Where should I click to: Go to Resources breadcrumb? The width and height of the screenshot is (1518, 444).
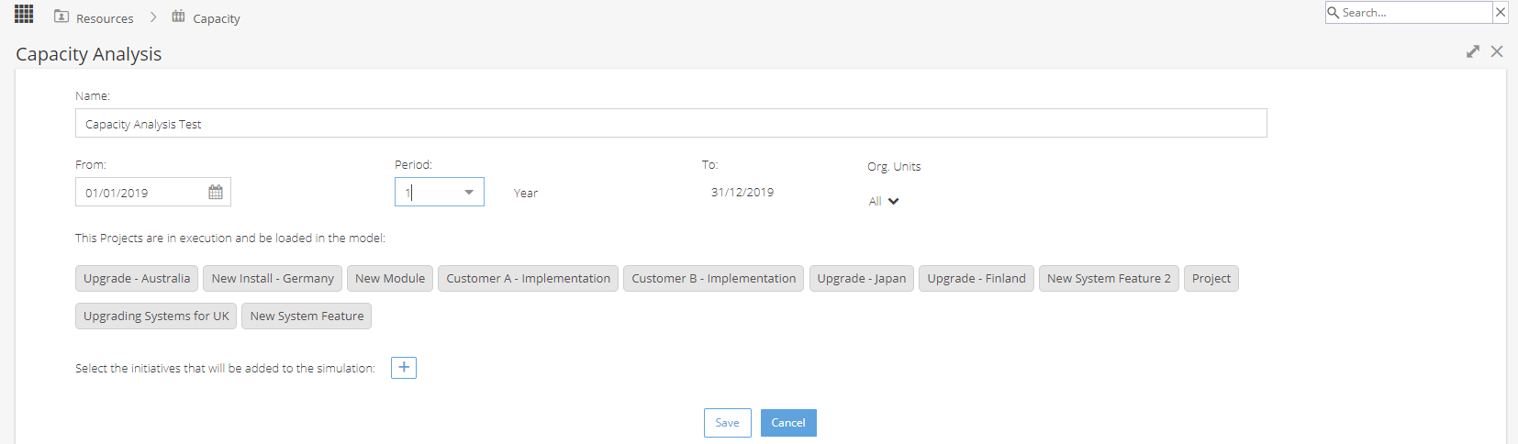click(105, 18)
